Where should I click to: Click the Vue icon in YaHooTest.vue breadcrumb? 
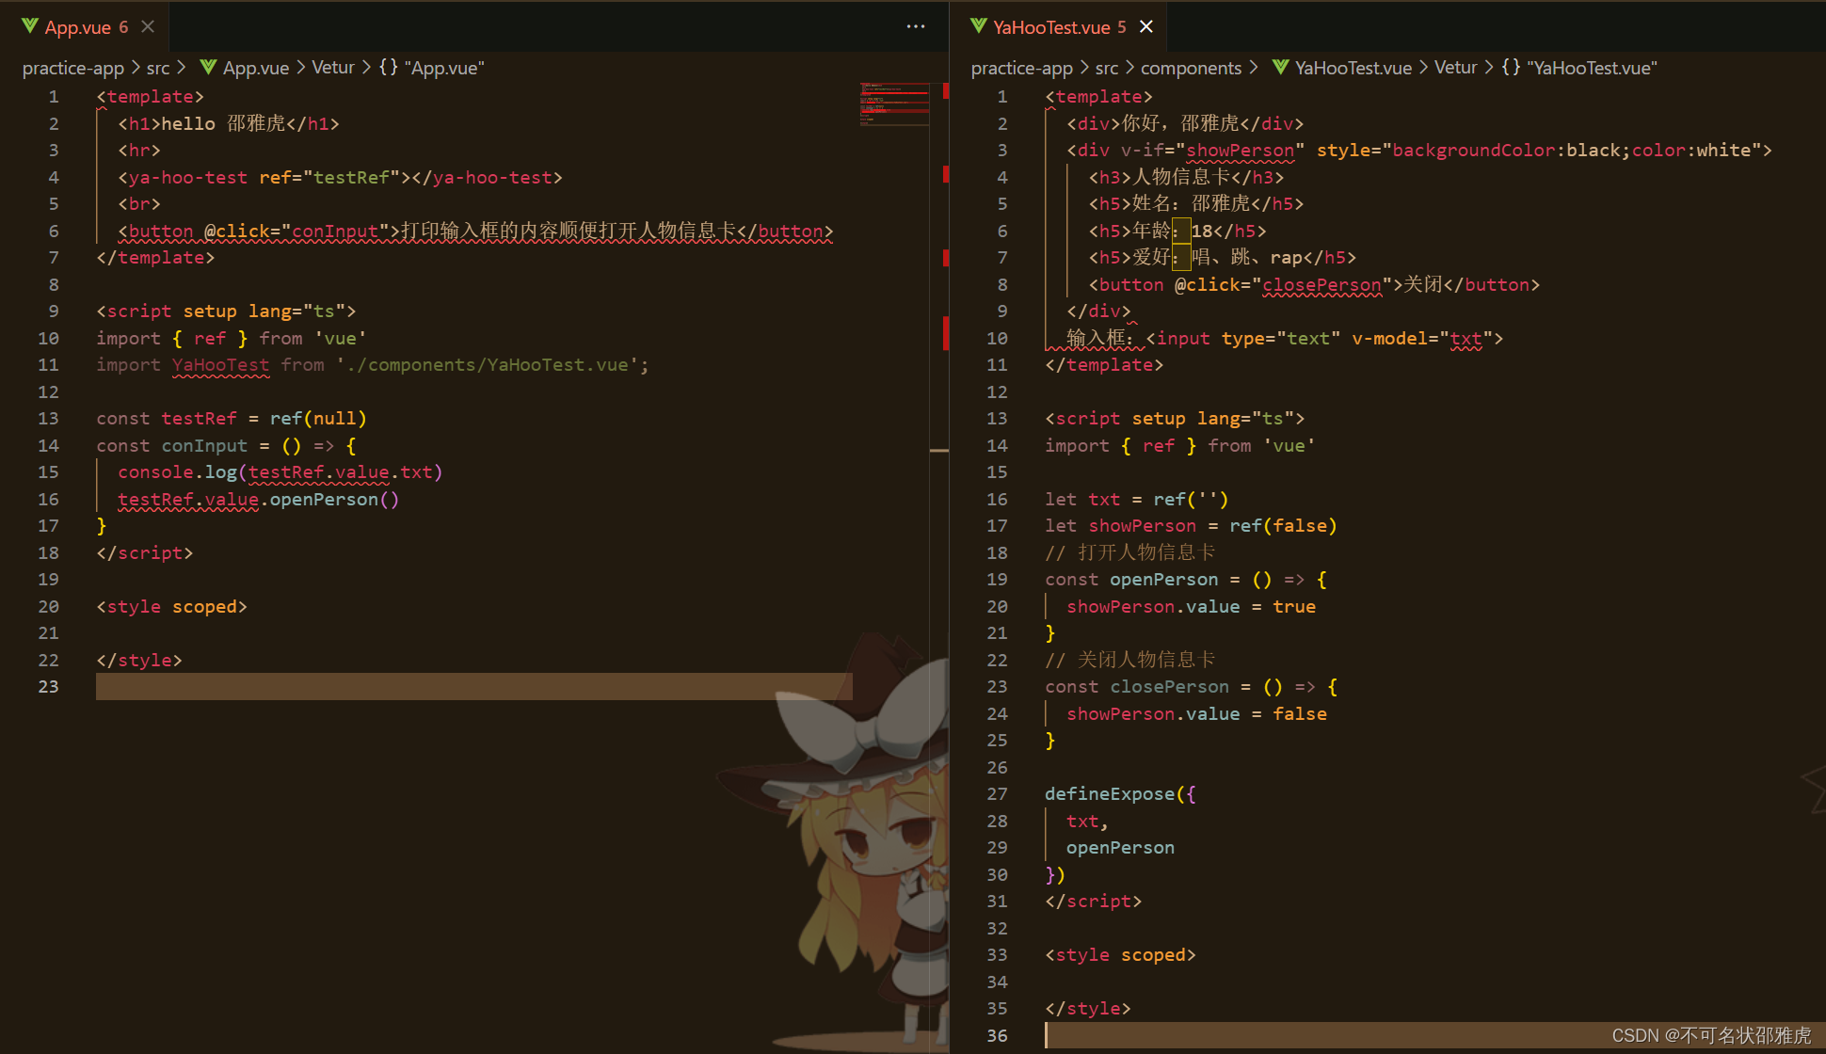1280,68
